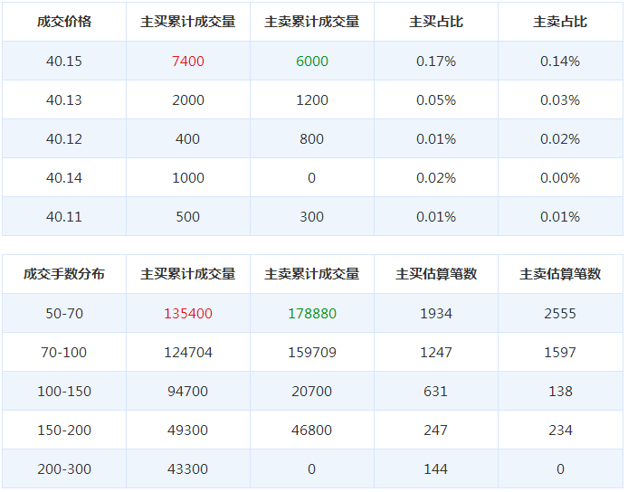Select the red value 7400
This screenshot has height=492, width=628.
point(188,61)
